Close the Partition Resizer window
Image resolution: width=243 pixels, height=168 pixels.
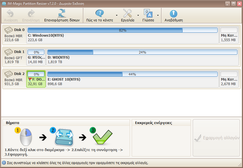tap(239, 4)
